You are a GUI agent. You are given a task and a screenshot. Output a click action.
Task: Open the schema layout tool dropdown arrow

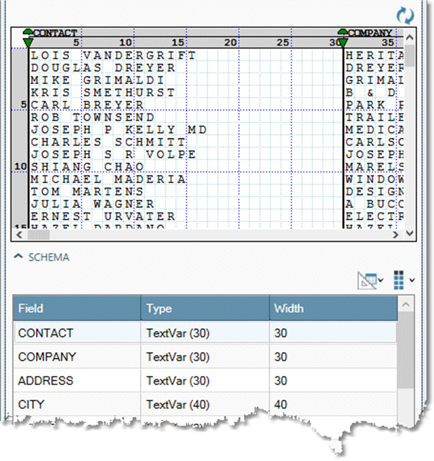click(381, 281)
